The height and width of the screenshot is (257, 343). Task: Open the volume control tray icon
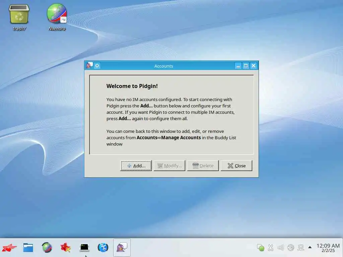[x=280, y=248]
